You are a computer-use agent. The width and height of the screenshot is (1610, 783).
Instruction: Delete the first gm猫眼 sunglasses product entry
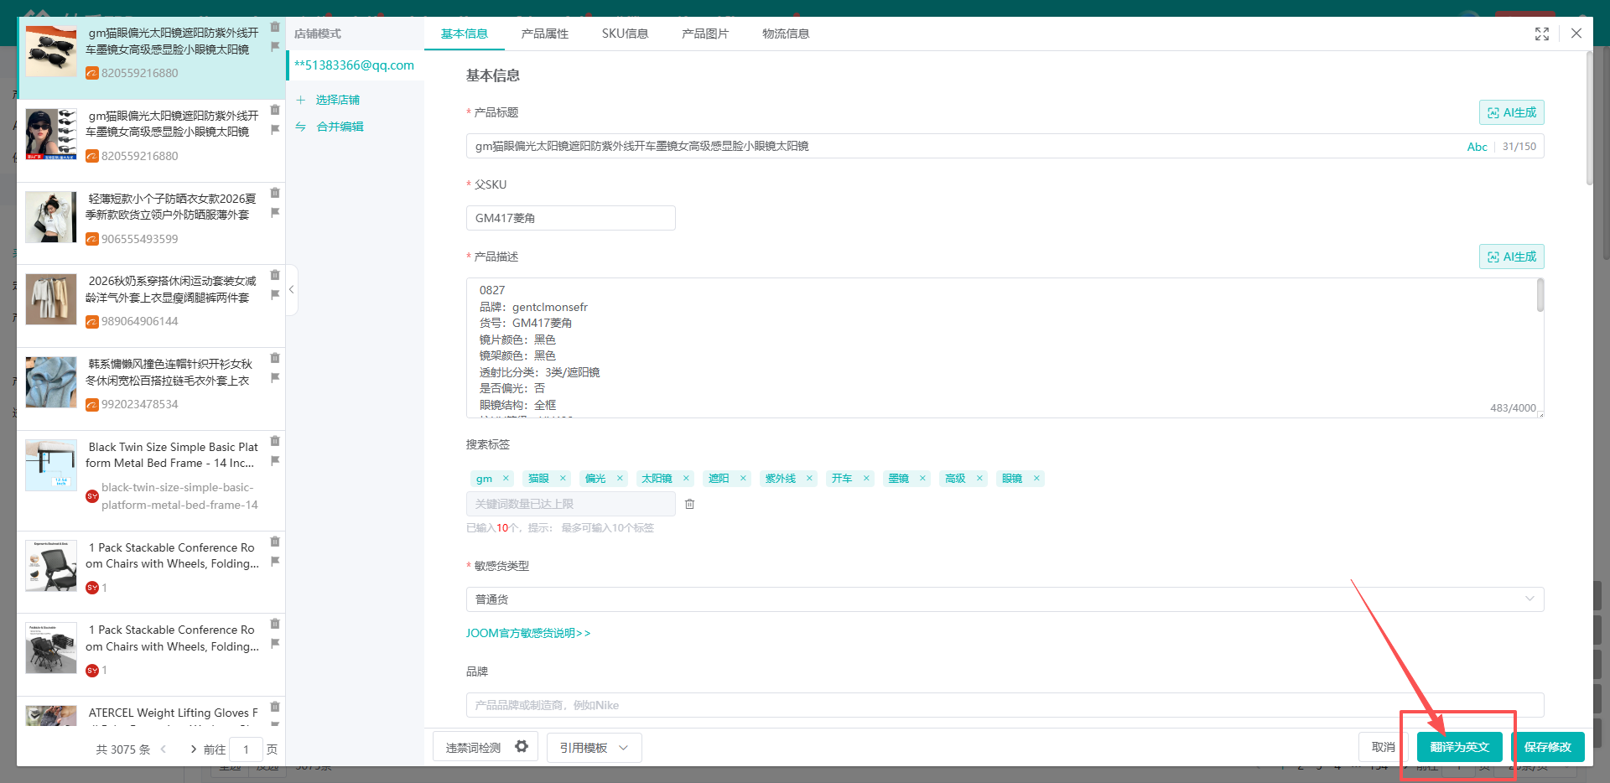point(274,28)
